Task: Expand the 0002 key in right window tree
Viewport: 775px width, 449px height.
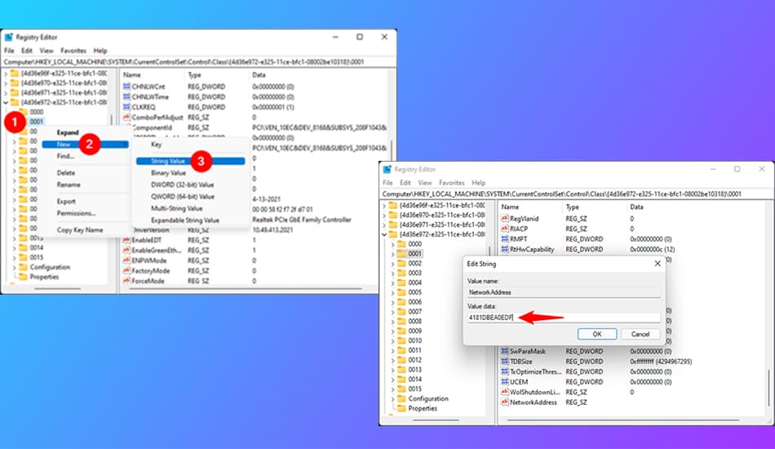Action: [393, 264]
